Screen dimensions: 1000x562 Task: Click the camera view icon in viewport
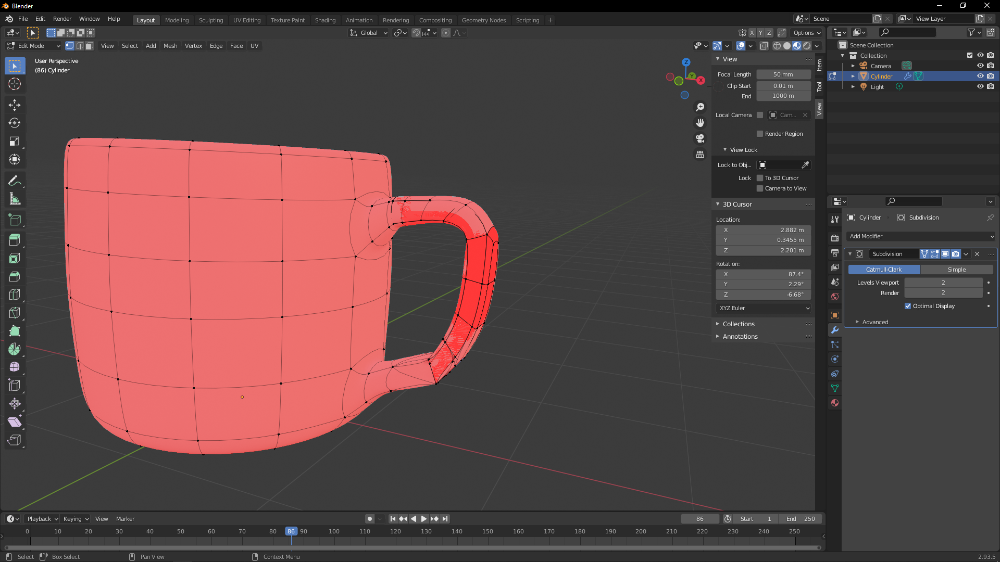(700, 138)
